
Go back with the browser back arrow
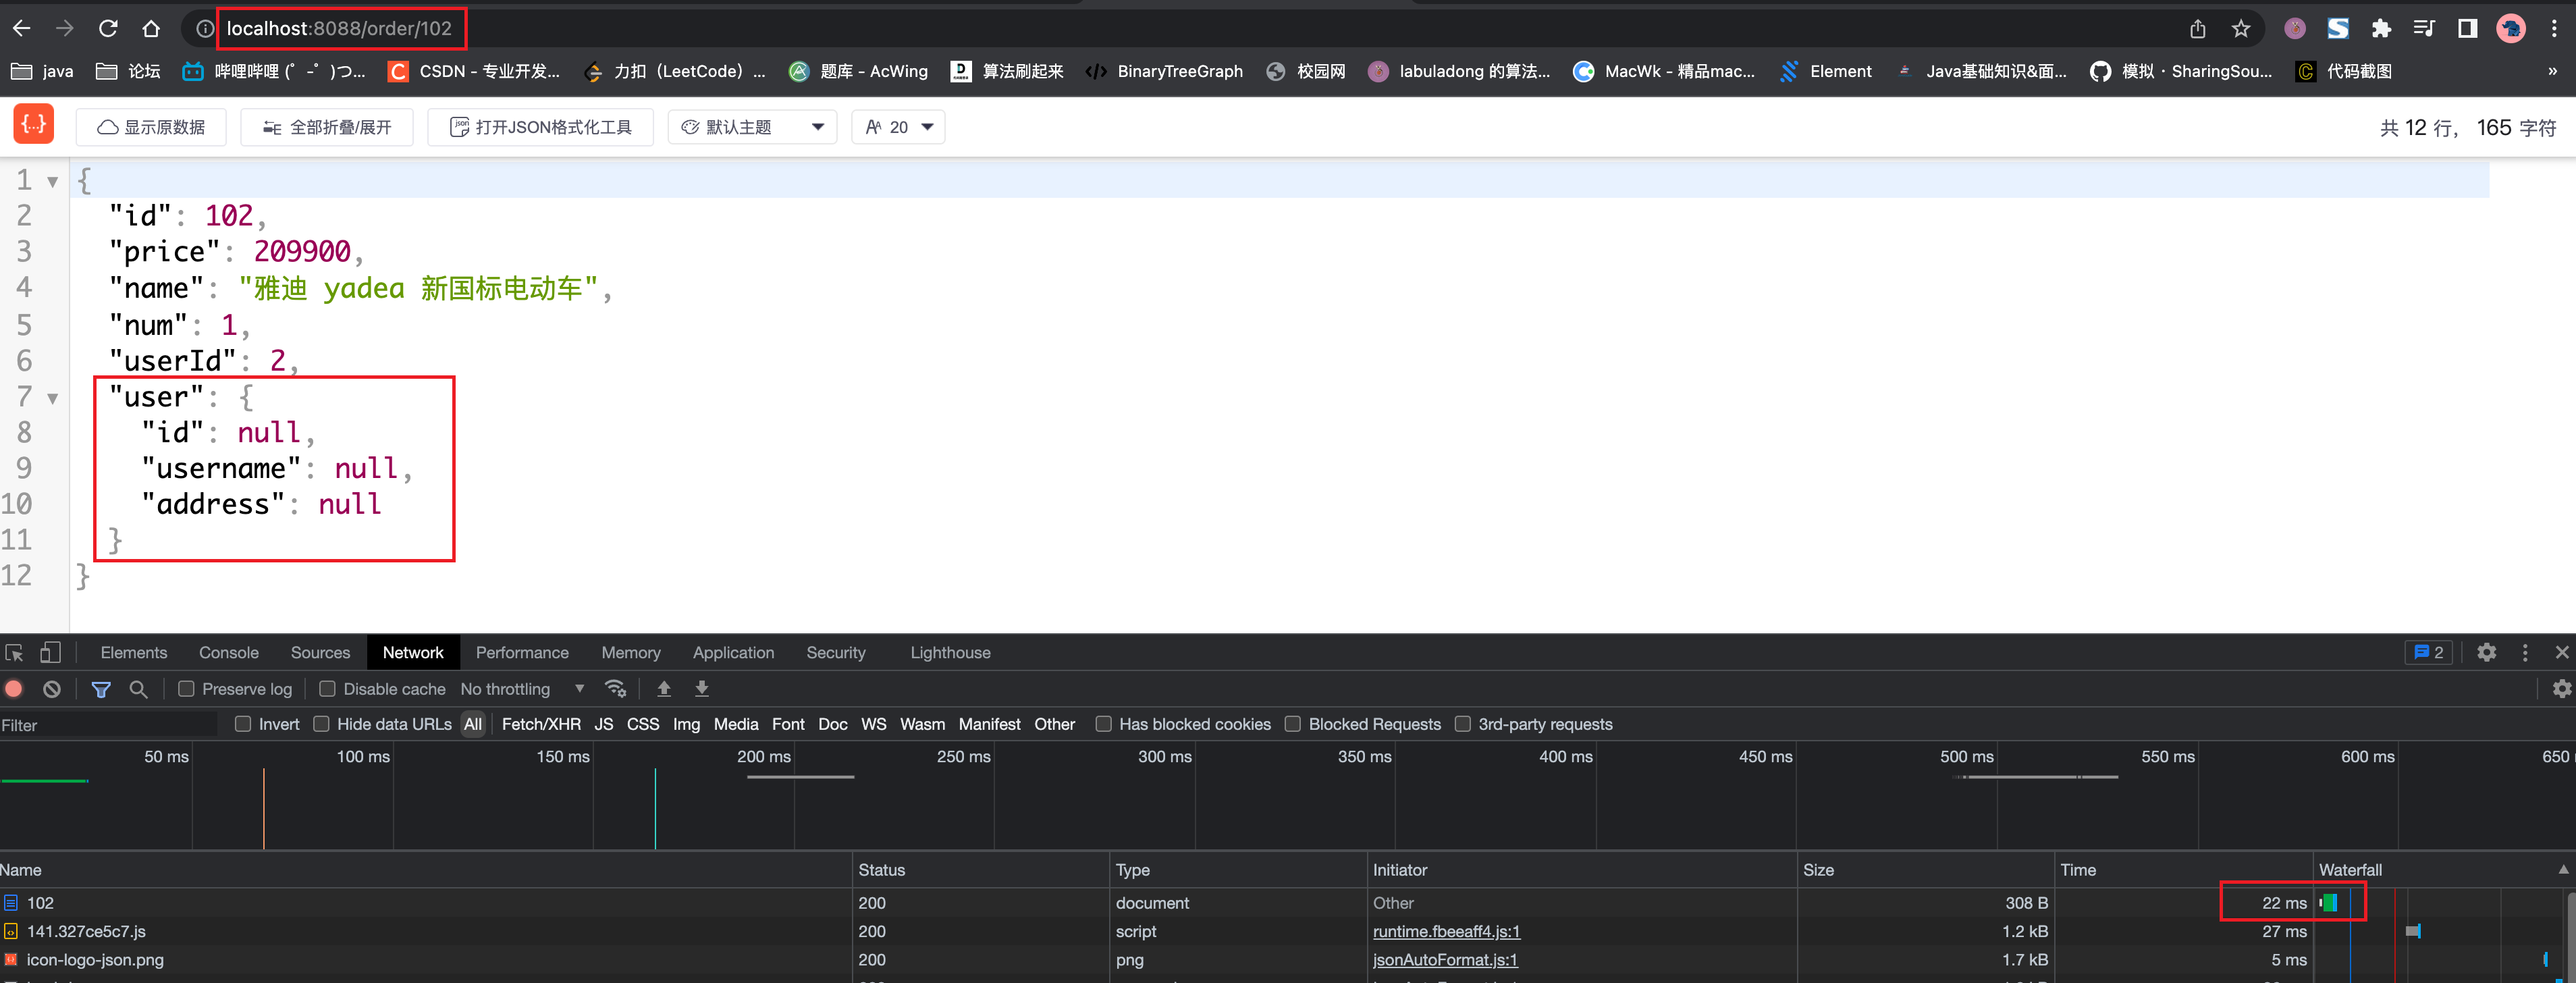pos(21,28)
